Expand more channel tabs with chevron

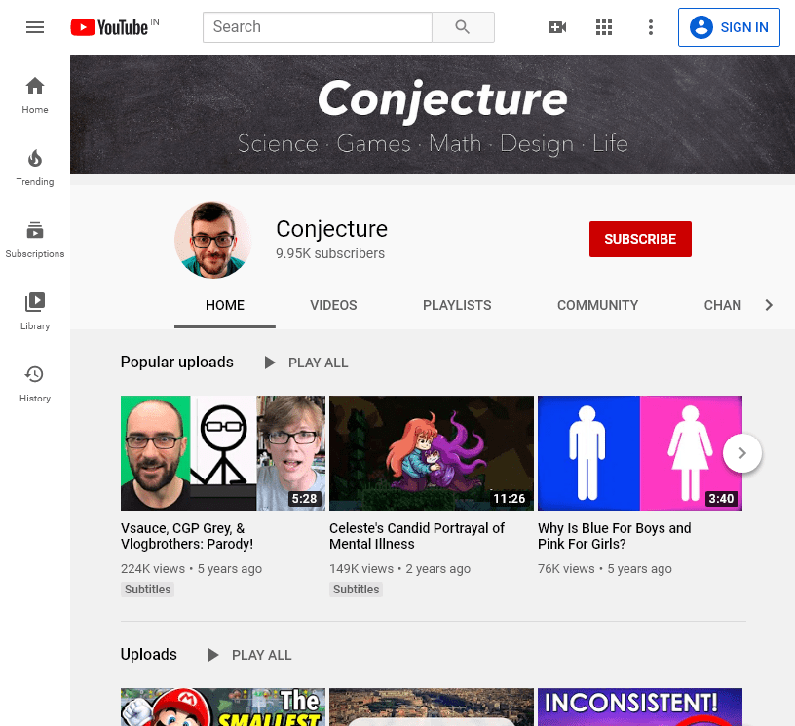769,305
